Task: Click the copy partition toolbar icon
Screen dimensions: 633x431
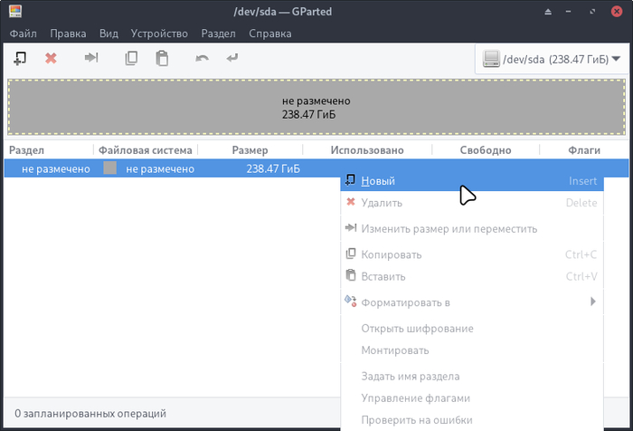Action: pyautogui.click(x=131, y=59)
